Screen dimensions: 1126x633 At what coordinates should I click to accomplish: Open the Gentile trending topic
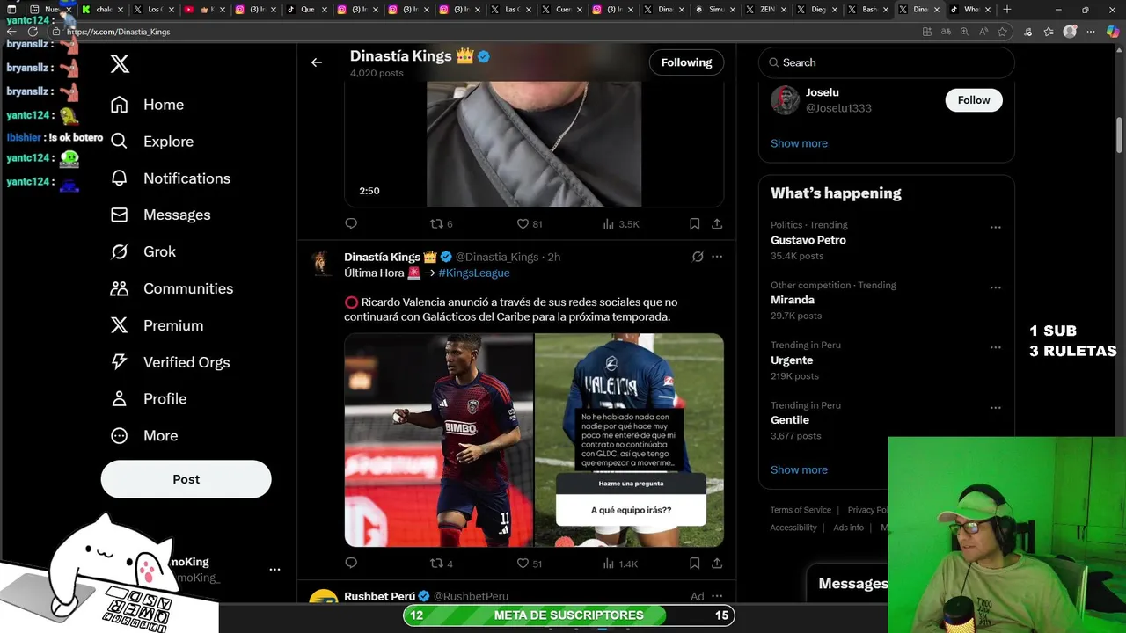tap(790, 420)
